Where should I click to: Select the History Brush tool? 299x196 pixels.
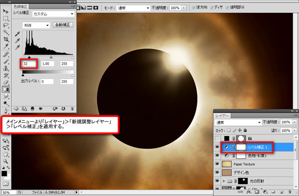[5, 75]
